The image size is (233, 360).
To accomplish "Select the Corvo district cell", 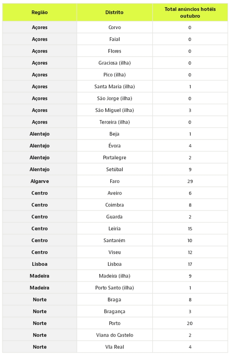I will pyautogui.click(x=114, y=28).
